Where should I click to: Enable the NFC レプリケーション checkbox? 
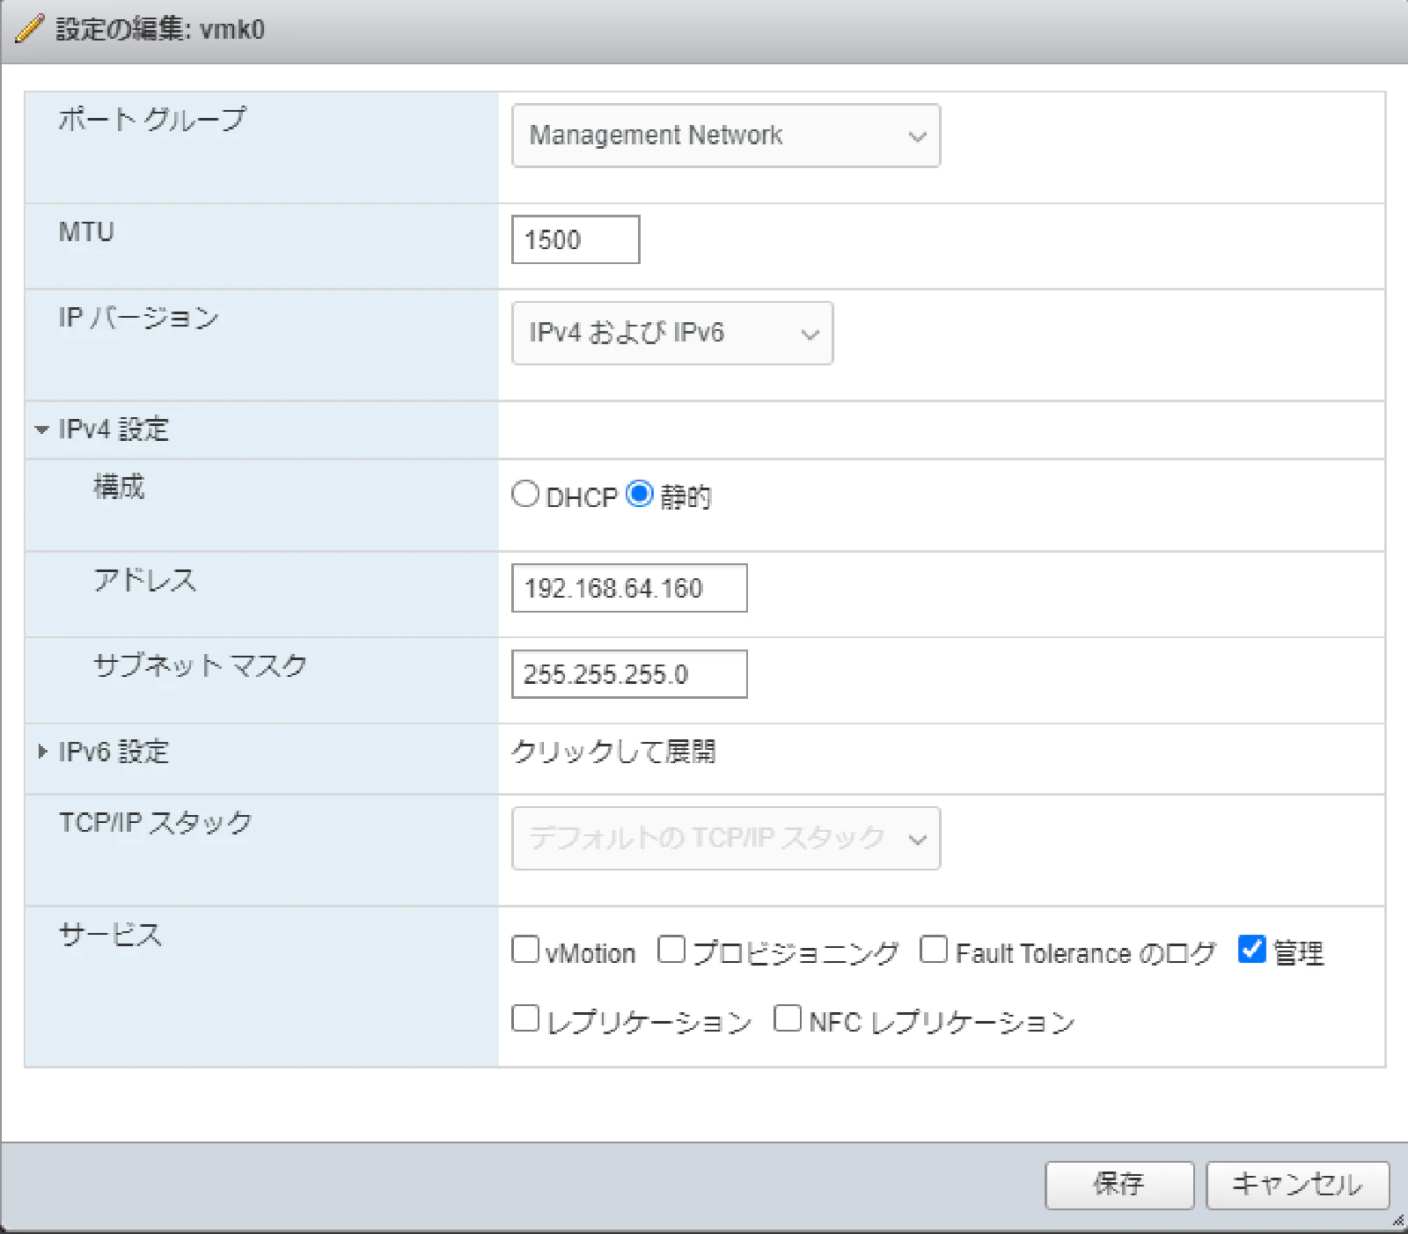tap(788, 1018)
